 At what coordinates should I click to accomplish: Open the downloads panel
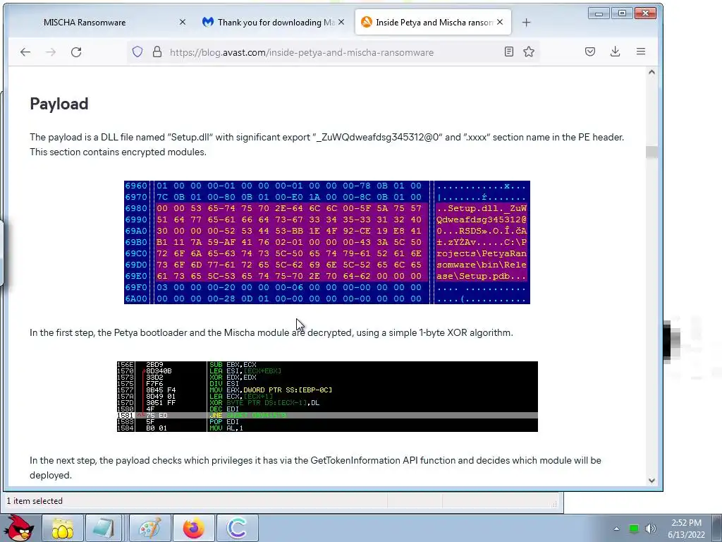click(x=615, y=52)
